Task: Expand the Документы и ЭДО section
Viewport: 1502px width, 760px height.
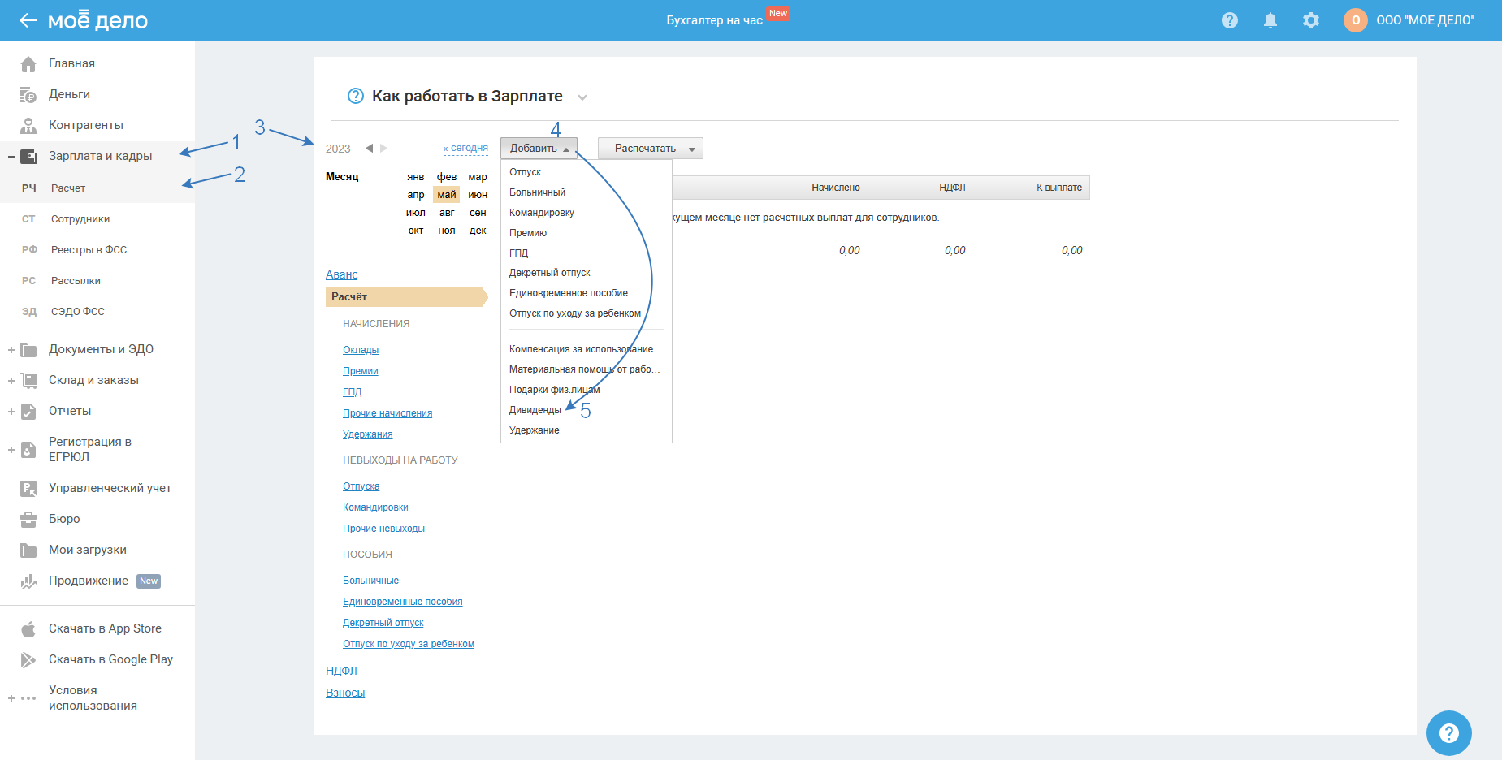Action: [11, 350]
